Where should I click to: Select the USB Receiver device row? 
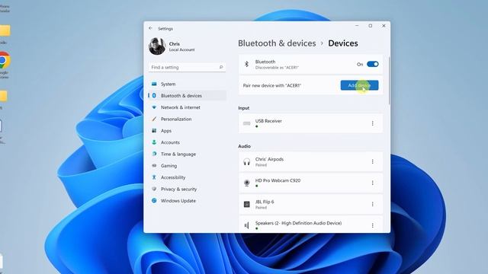[310, 123]
